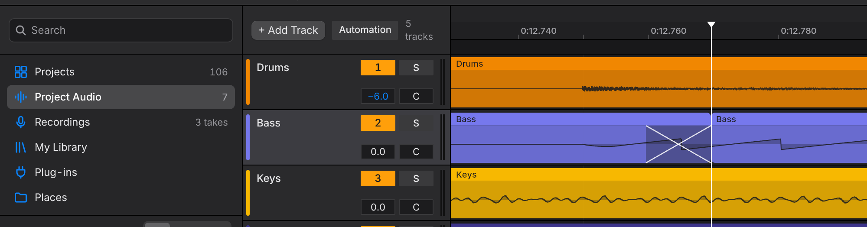
Task: Toggle Keys track number 3 button
Action: pos(378,178)
